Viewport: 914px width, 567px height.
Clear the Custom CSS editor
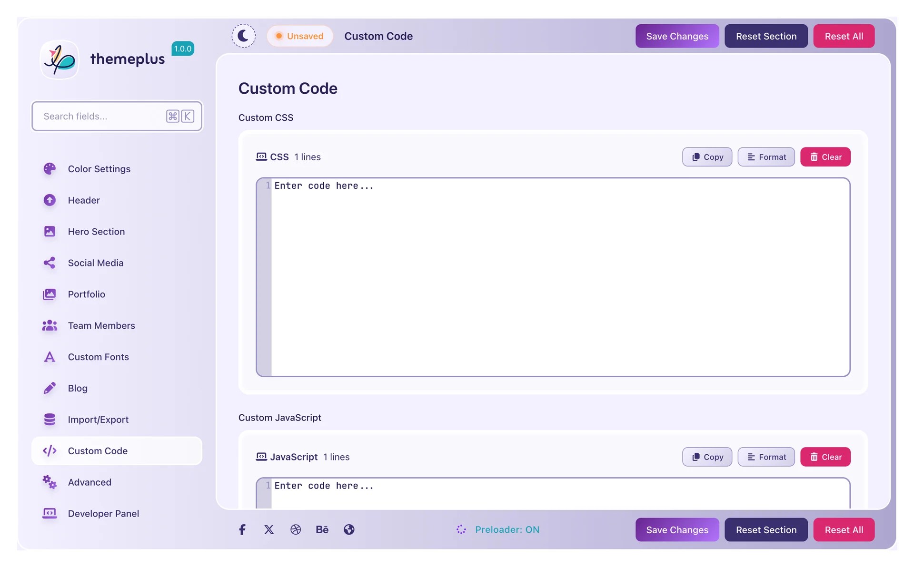pos(825,156)
